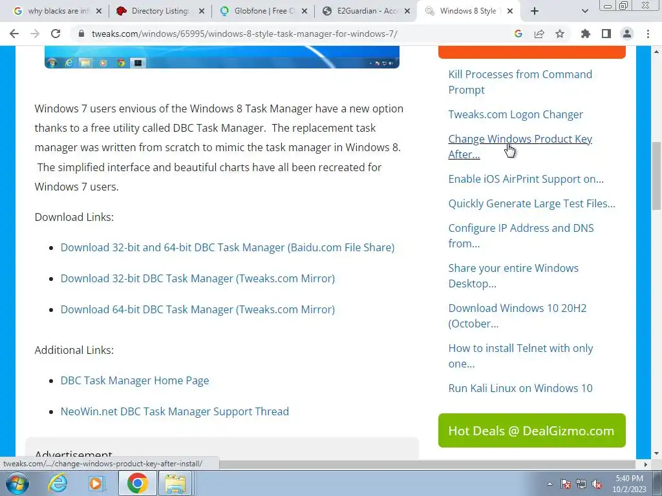
Task: Download 64-bit DBC Task Manager mirror
Action: [198, 309]
